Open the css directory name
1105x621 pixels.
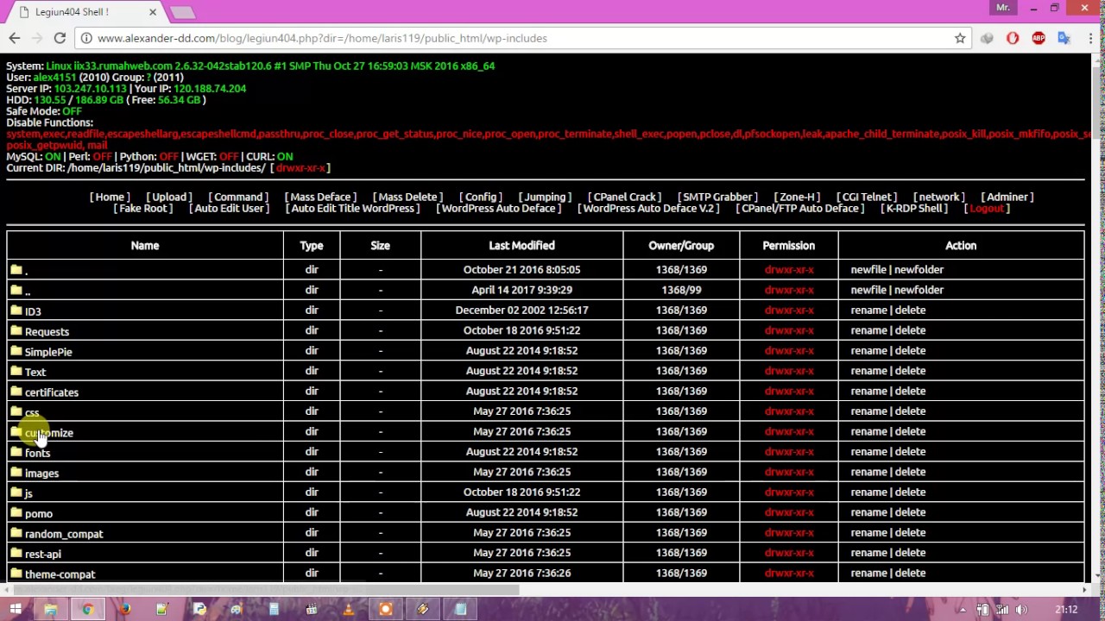32,412
